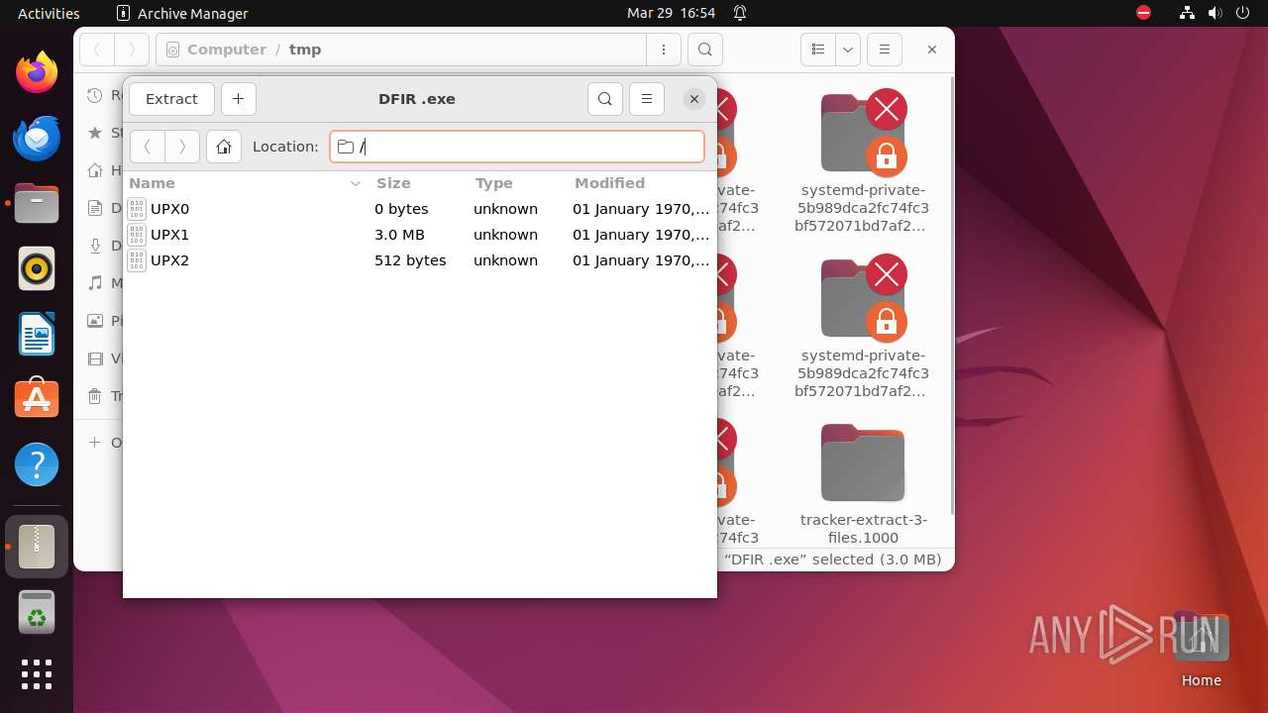Open Ubuntu Software from the dock
Viewport: 1268px width, 713px height.
point(37,399)
